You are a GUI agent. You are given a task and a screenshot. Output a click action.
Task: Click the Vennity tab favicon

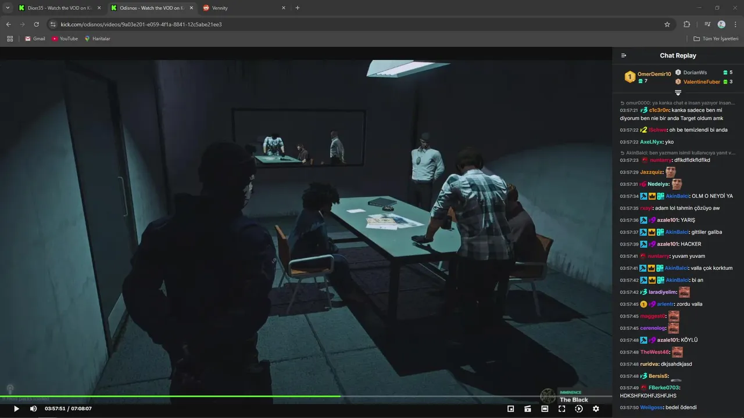206,8
